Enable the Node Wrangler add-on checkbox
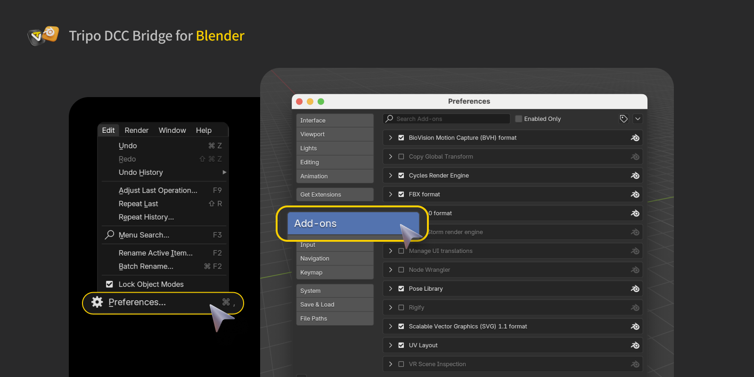The image size is (754, 377). 401,270
